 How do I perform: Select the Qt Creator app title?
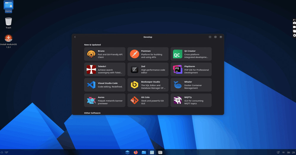click(x=190, y=51)
